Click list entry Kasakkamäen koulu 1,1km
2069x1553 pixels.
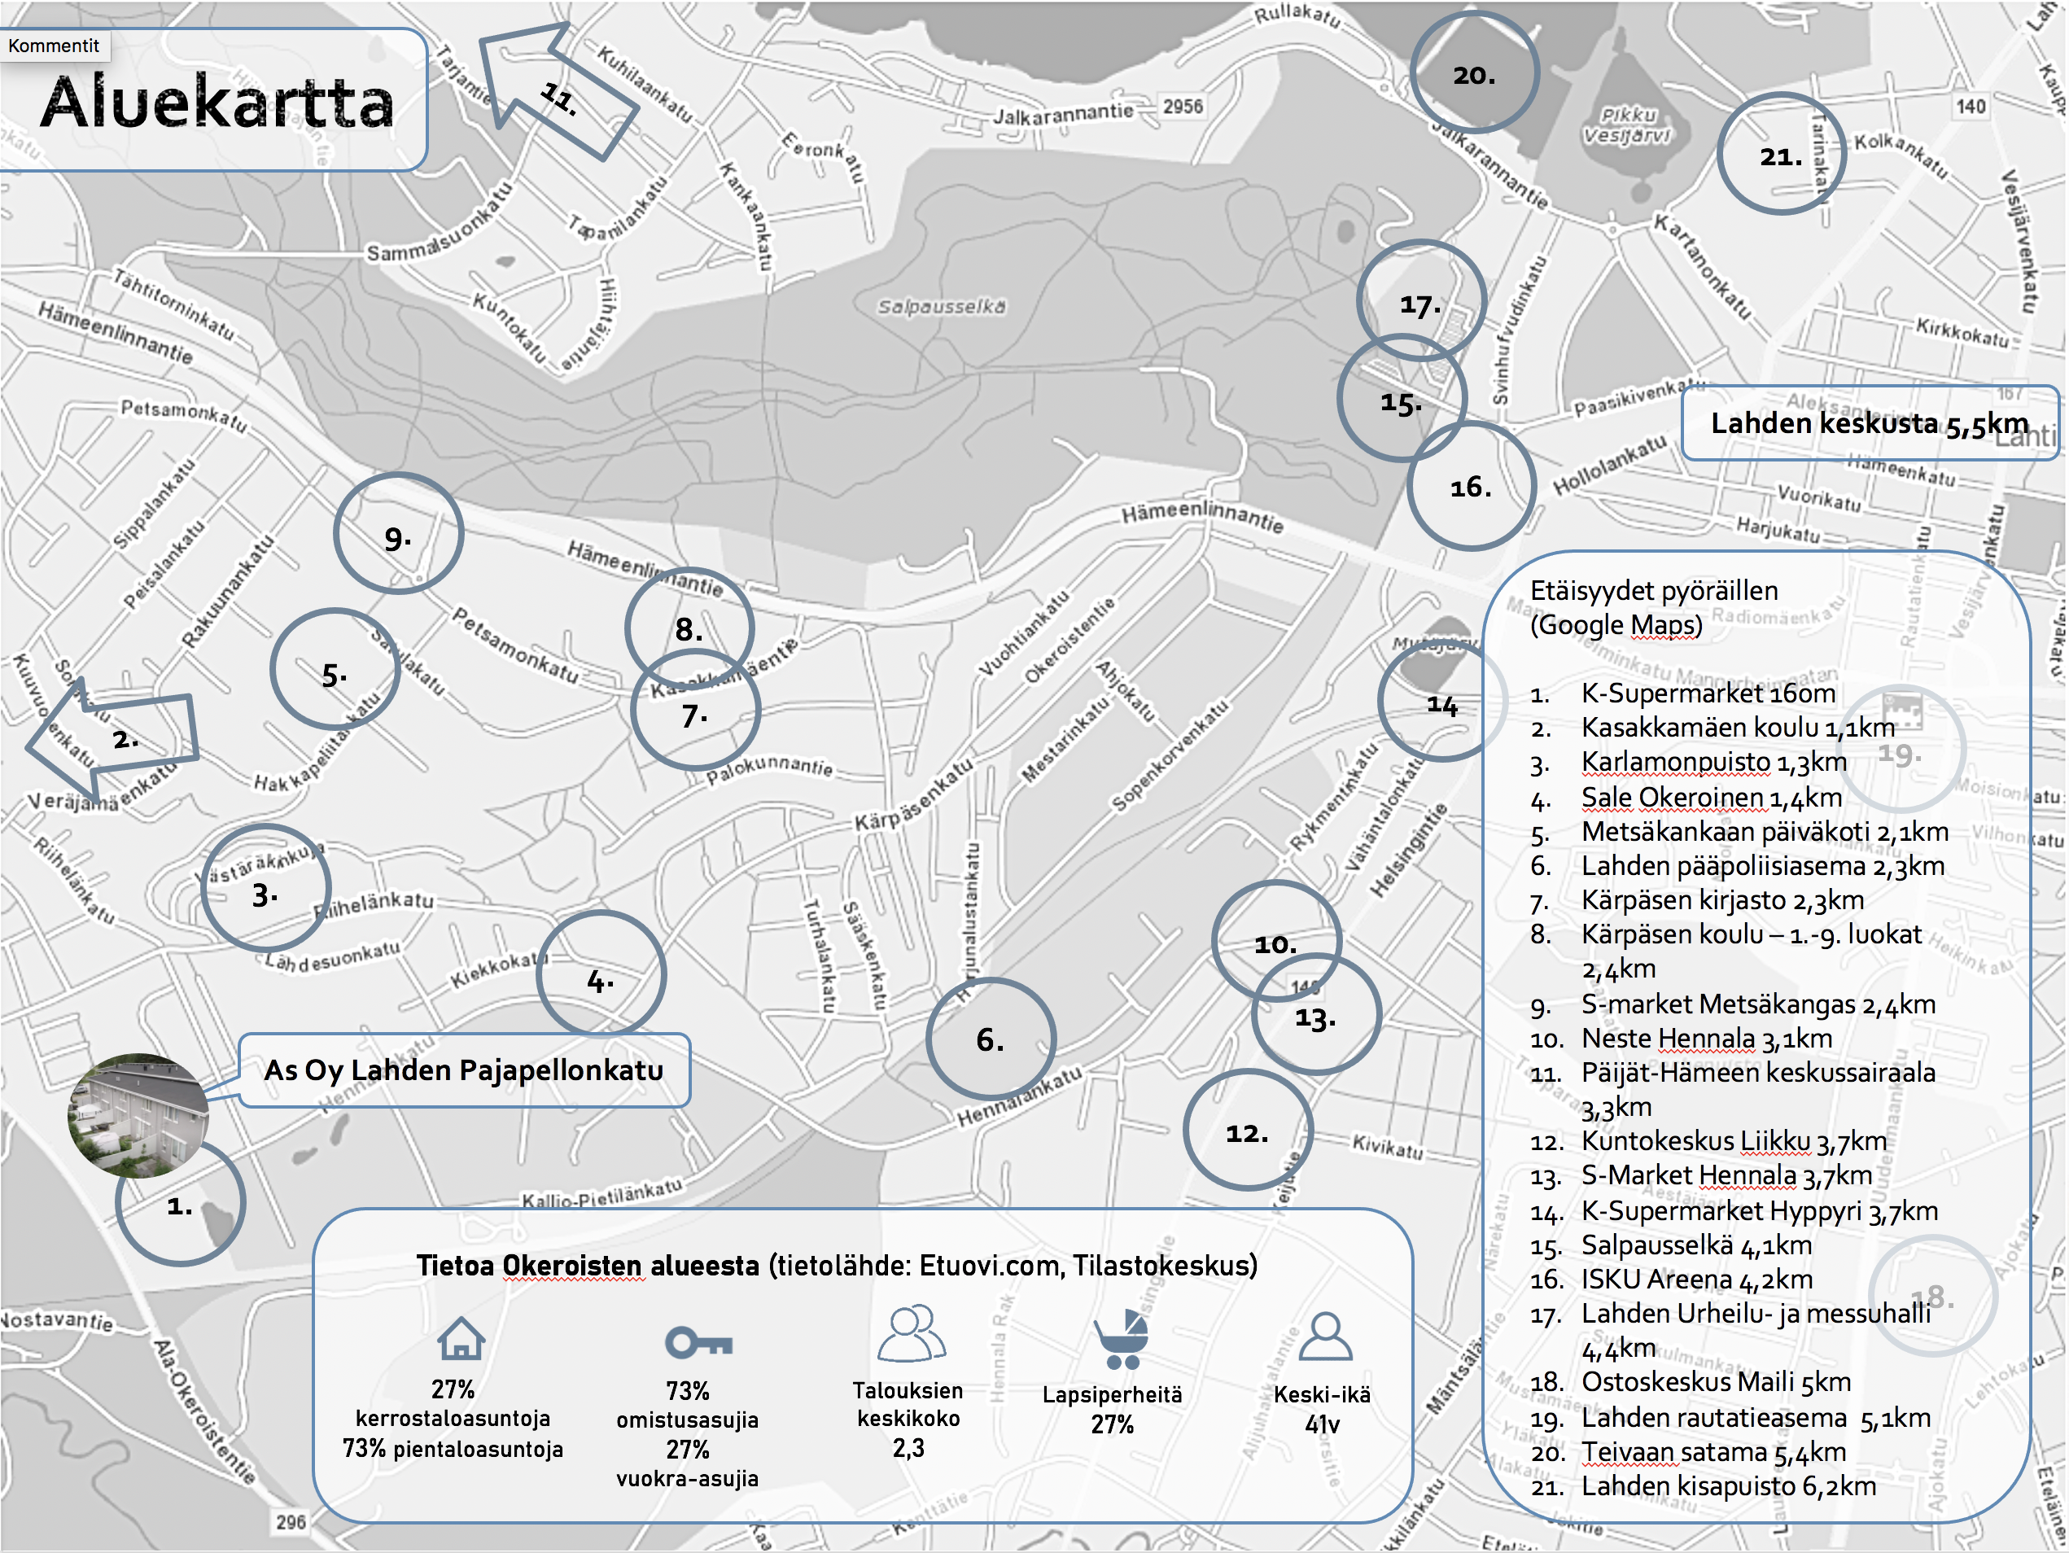click(x=1737, y=727)
